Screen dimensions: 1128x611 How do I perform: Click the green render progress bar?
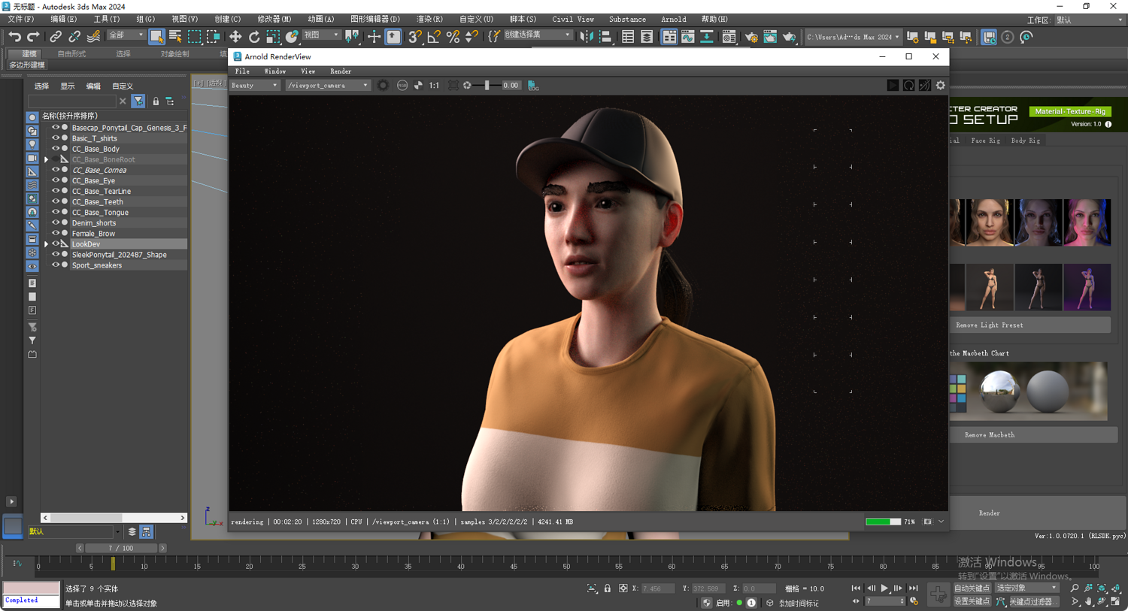883,522
